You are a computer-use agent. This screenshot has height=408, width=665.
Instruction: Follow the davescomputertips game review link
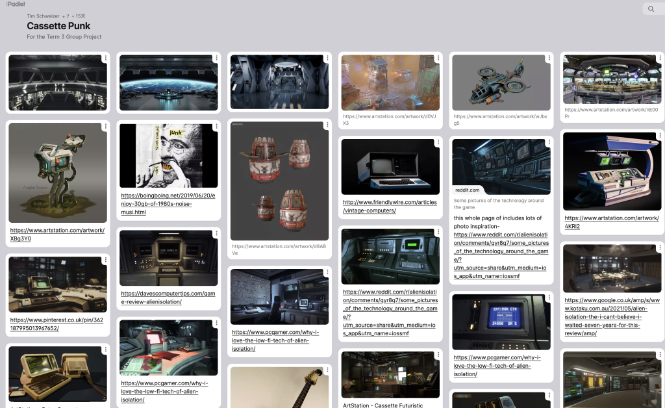tap(168, 298)
